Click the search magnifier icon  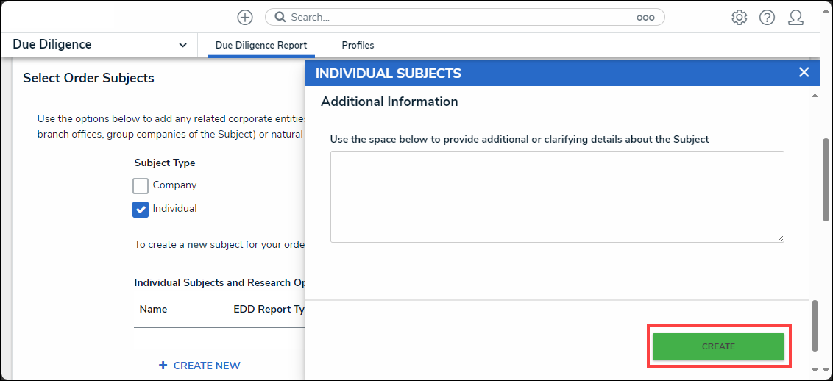tap(280, 18)
